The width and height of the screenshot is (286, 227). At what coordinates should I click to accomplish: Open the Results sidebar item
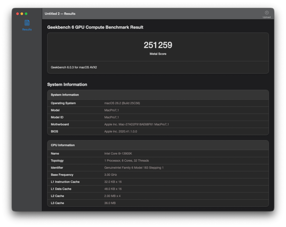click(27, 25)
